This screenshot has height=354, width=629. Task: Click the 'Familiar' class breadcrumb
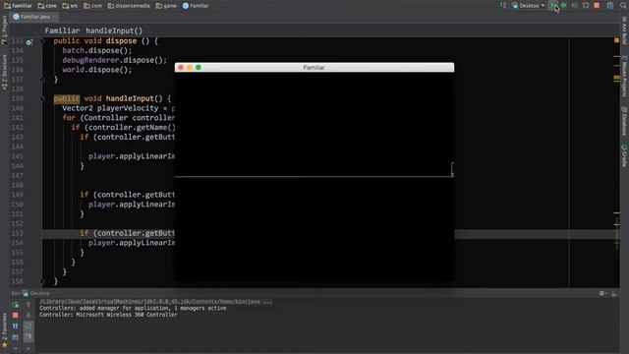(196, 6)
